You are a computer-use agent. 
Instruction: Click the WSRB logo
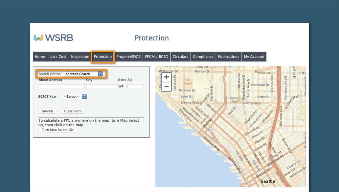(x=54, y=37)
